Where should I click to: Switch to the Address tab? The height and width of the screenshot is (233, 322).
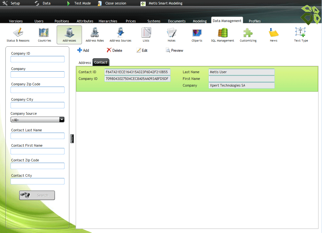pos(85,63)
